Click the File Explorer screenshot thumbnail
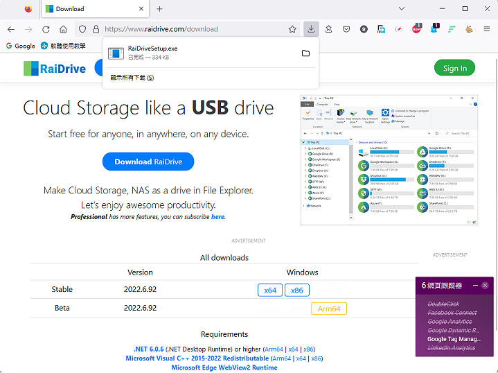 (x=389, y=160)
